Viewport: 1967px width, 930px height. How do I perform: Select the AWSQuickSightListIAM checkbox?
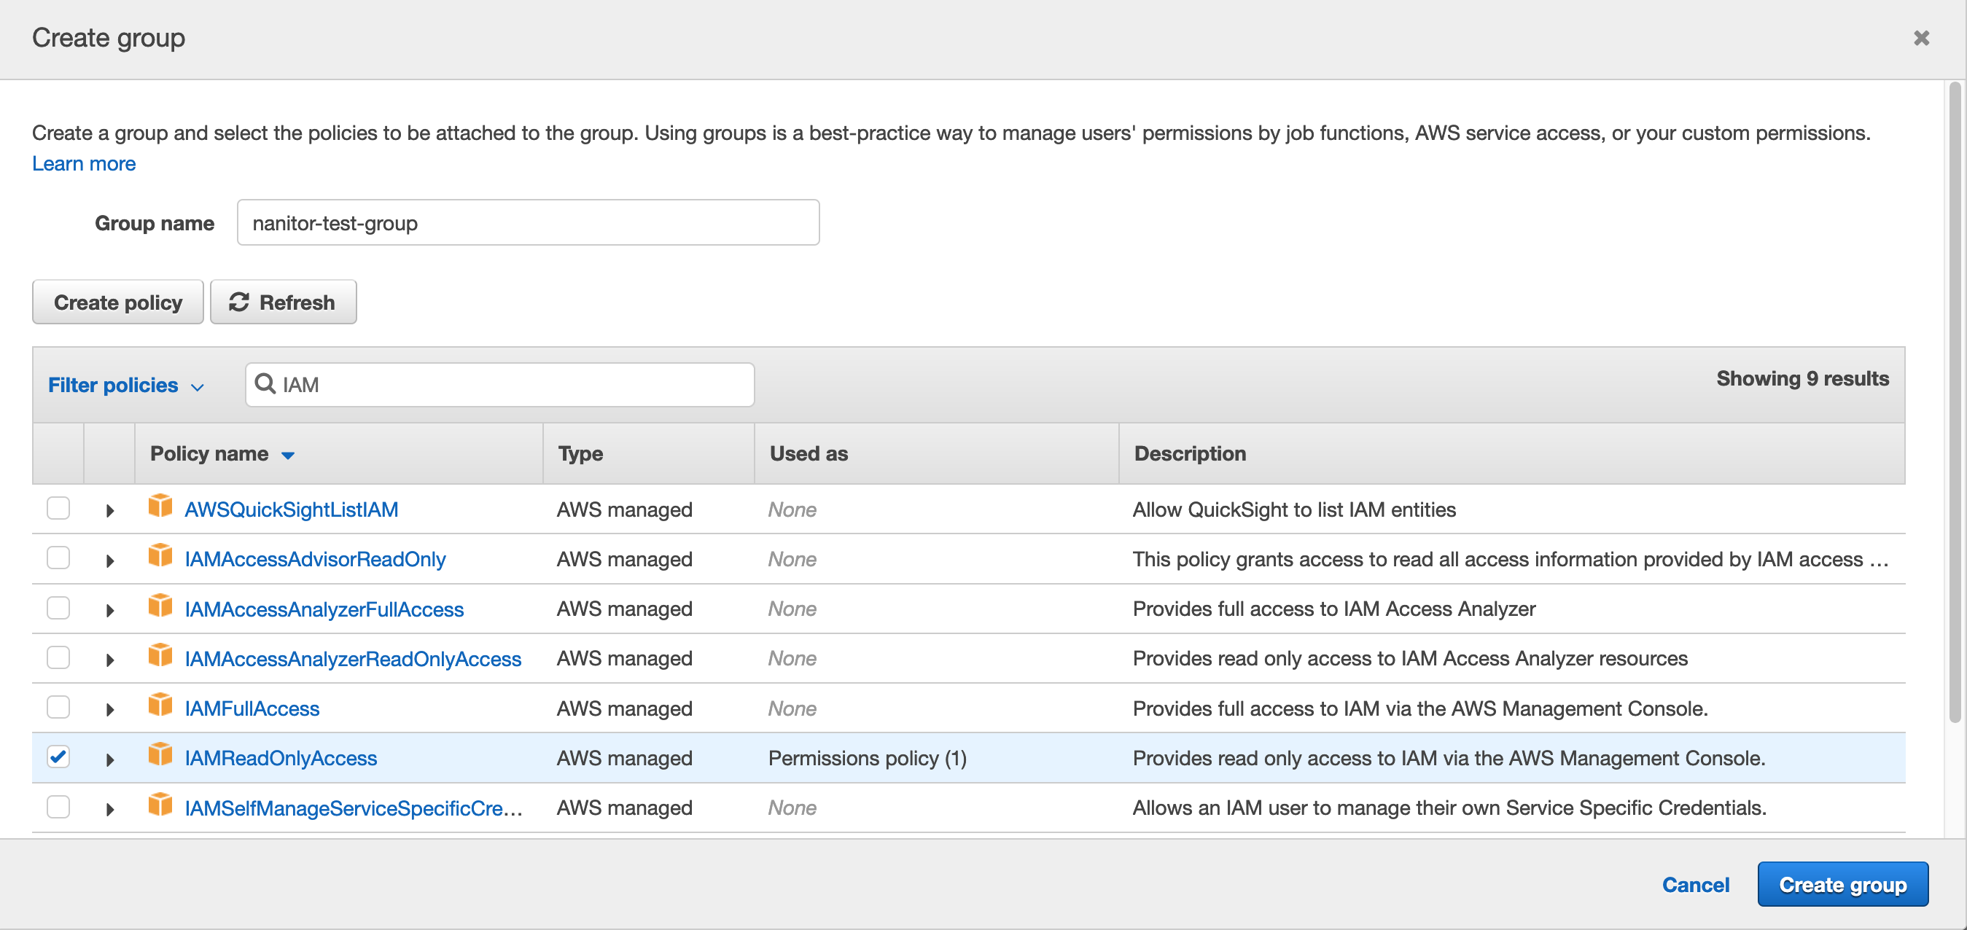58,509
